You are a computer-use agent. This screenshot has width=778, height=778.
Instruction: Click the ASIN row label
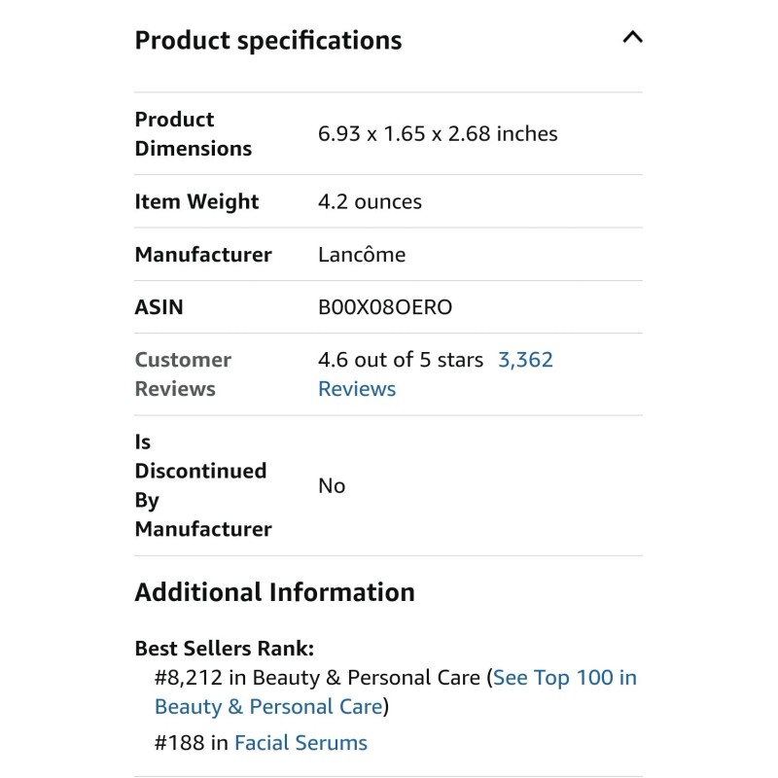click(x=159, y=307)
